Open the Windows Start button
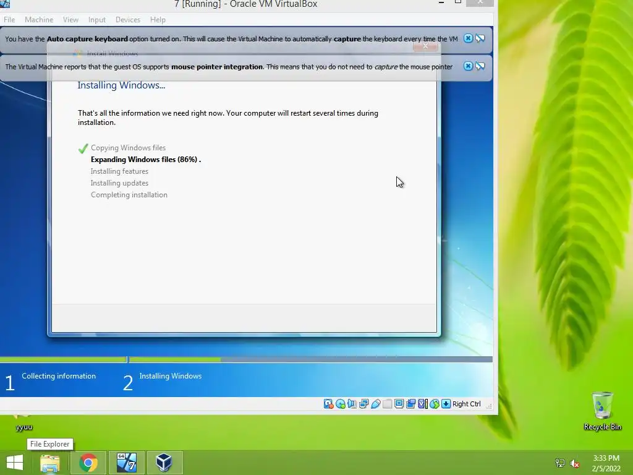The width and height of the screenshot is (633, 475). tap(15, 463)
